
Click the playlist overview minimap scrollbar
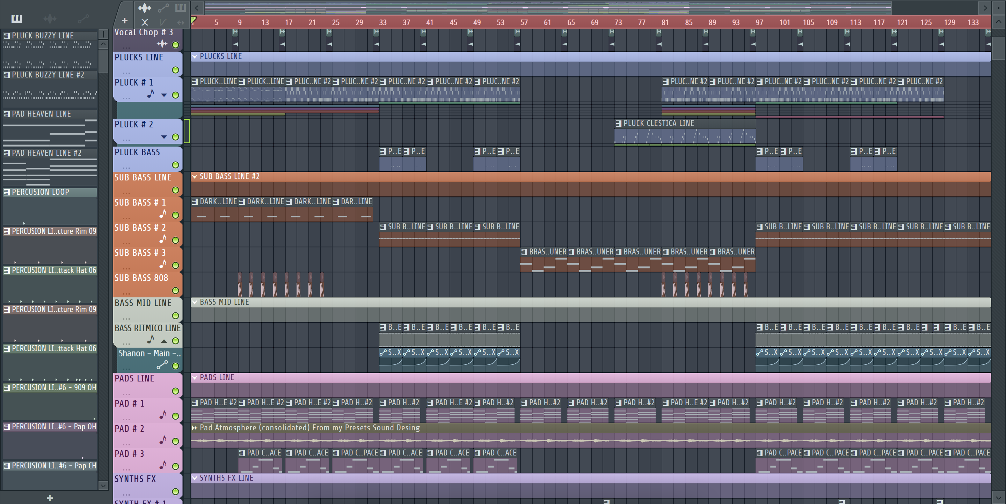point(548,7)
